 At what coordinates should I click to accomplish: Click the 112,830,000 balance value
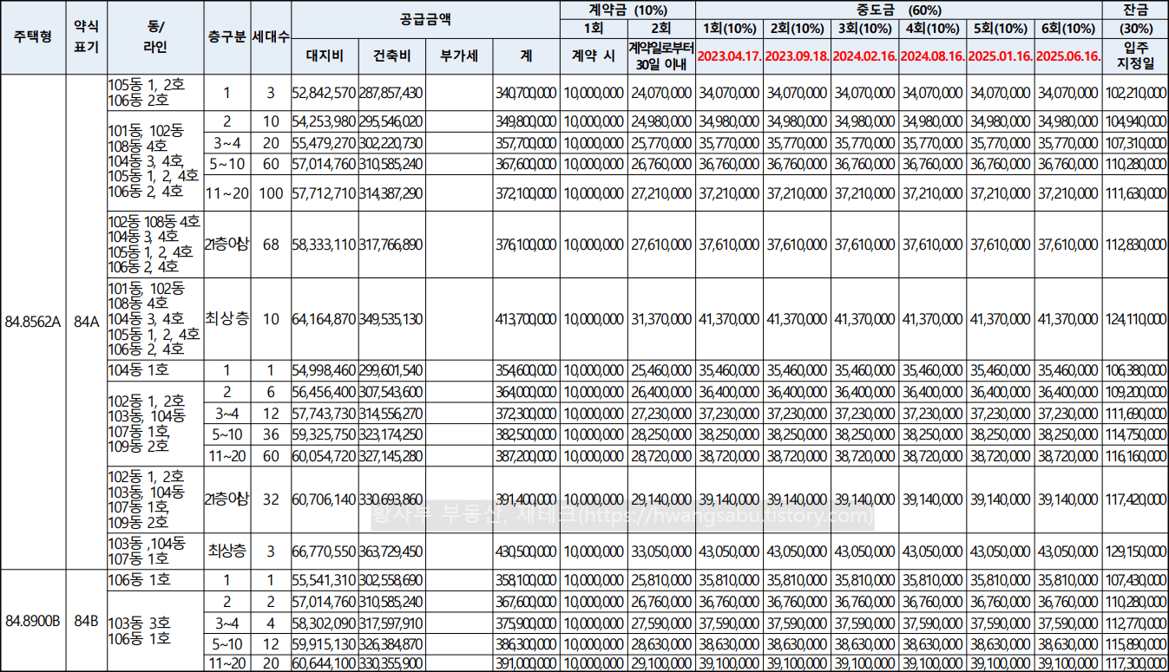click(x=1136, y=245)
